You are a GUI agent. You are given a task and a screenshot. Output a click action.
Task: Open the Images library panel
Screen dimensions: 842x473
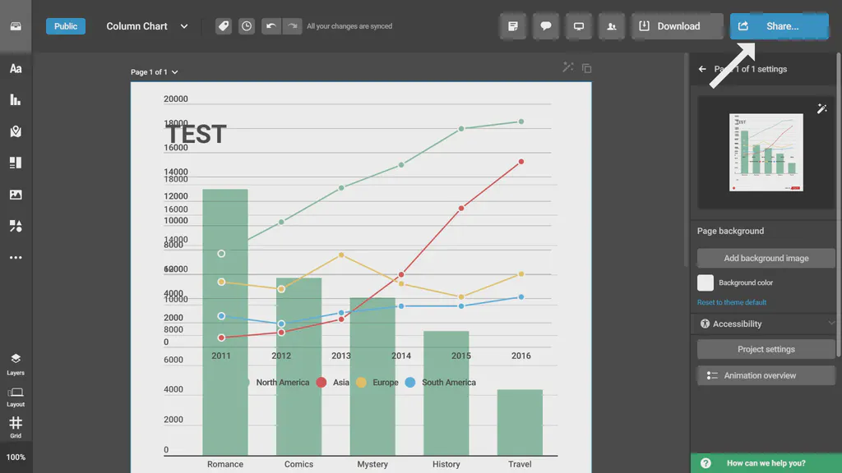pos(15,195)
